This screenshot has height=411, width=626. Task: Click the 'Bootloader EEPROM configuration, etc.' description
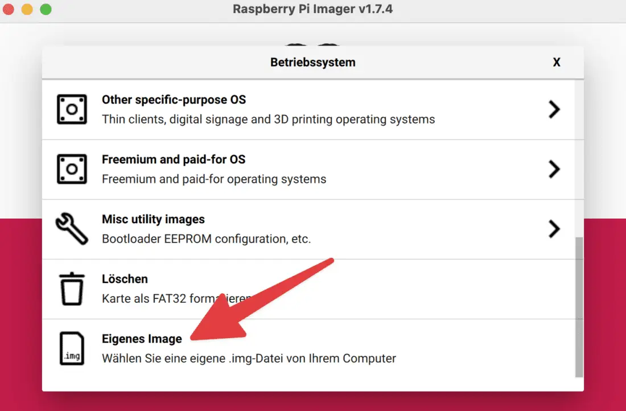206,239
